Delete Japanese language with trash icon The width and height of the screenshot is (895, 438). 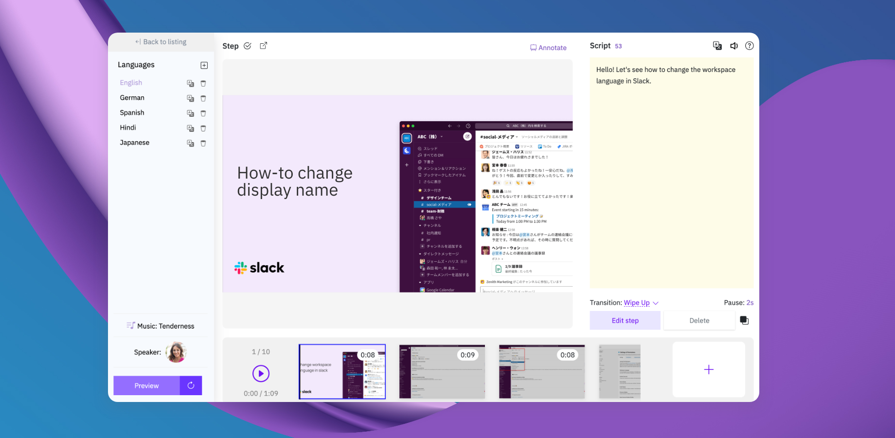(x=203, y=144)
